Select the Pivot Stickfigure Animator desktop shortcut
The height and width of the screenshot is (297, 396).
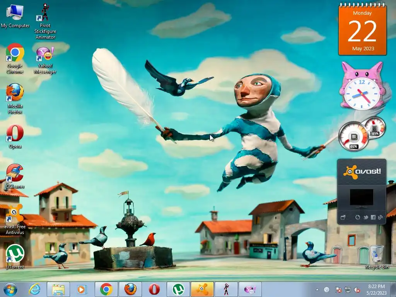[x=45, y=21]
